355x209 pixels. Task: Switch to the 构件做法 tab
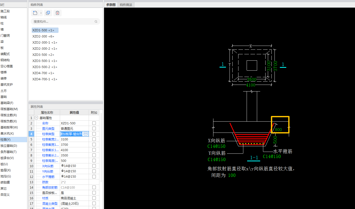click(126, 5)
